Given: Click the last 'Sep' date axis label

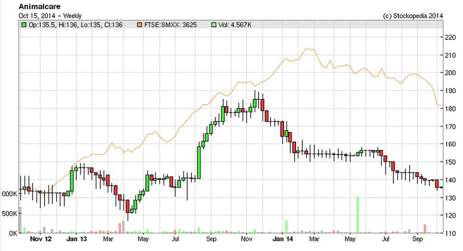Looking at the screenshot, I should 417,239.
